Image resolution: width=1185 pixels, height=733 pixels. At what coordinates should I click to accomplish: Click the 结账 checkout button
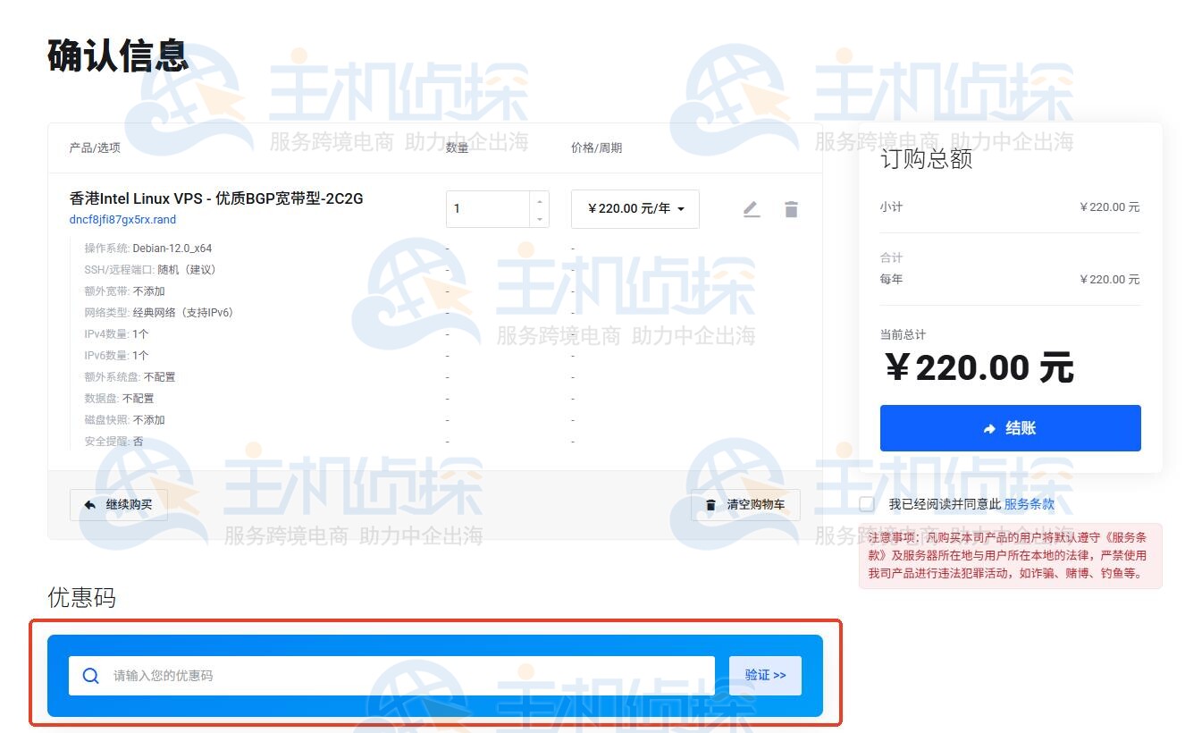tap(1009, 427)
